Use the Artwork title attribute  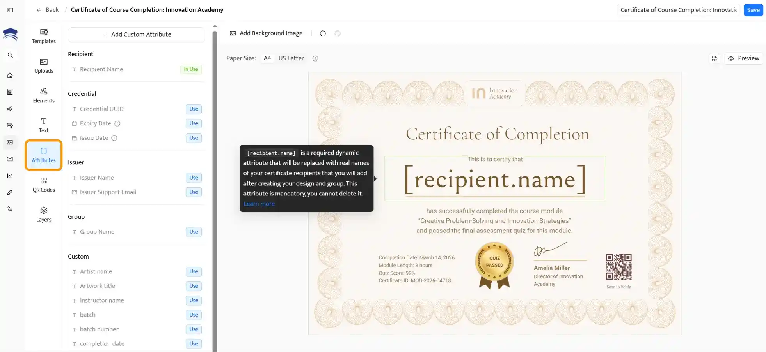coord(194,286)
